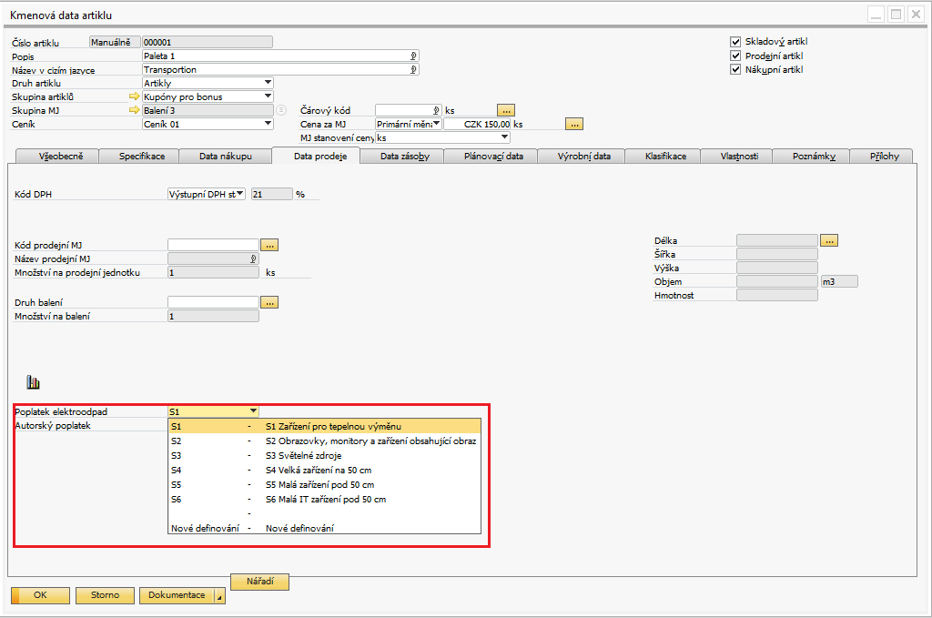Switch to the Specifikace tab
The width and height of the screenshot is (932, 618).
[141, 157]
